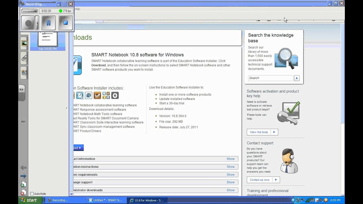Click the taskbar clock showing 8:55 PM
Image resolution: width=363 pixels, height=204 pixels.
[335, 200]
